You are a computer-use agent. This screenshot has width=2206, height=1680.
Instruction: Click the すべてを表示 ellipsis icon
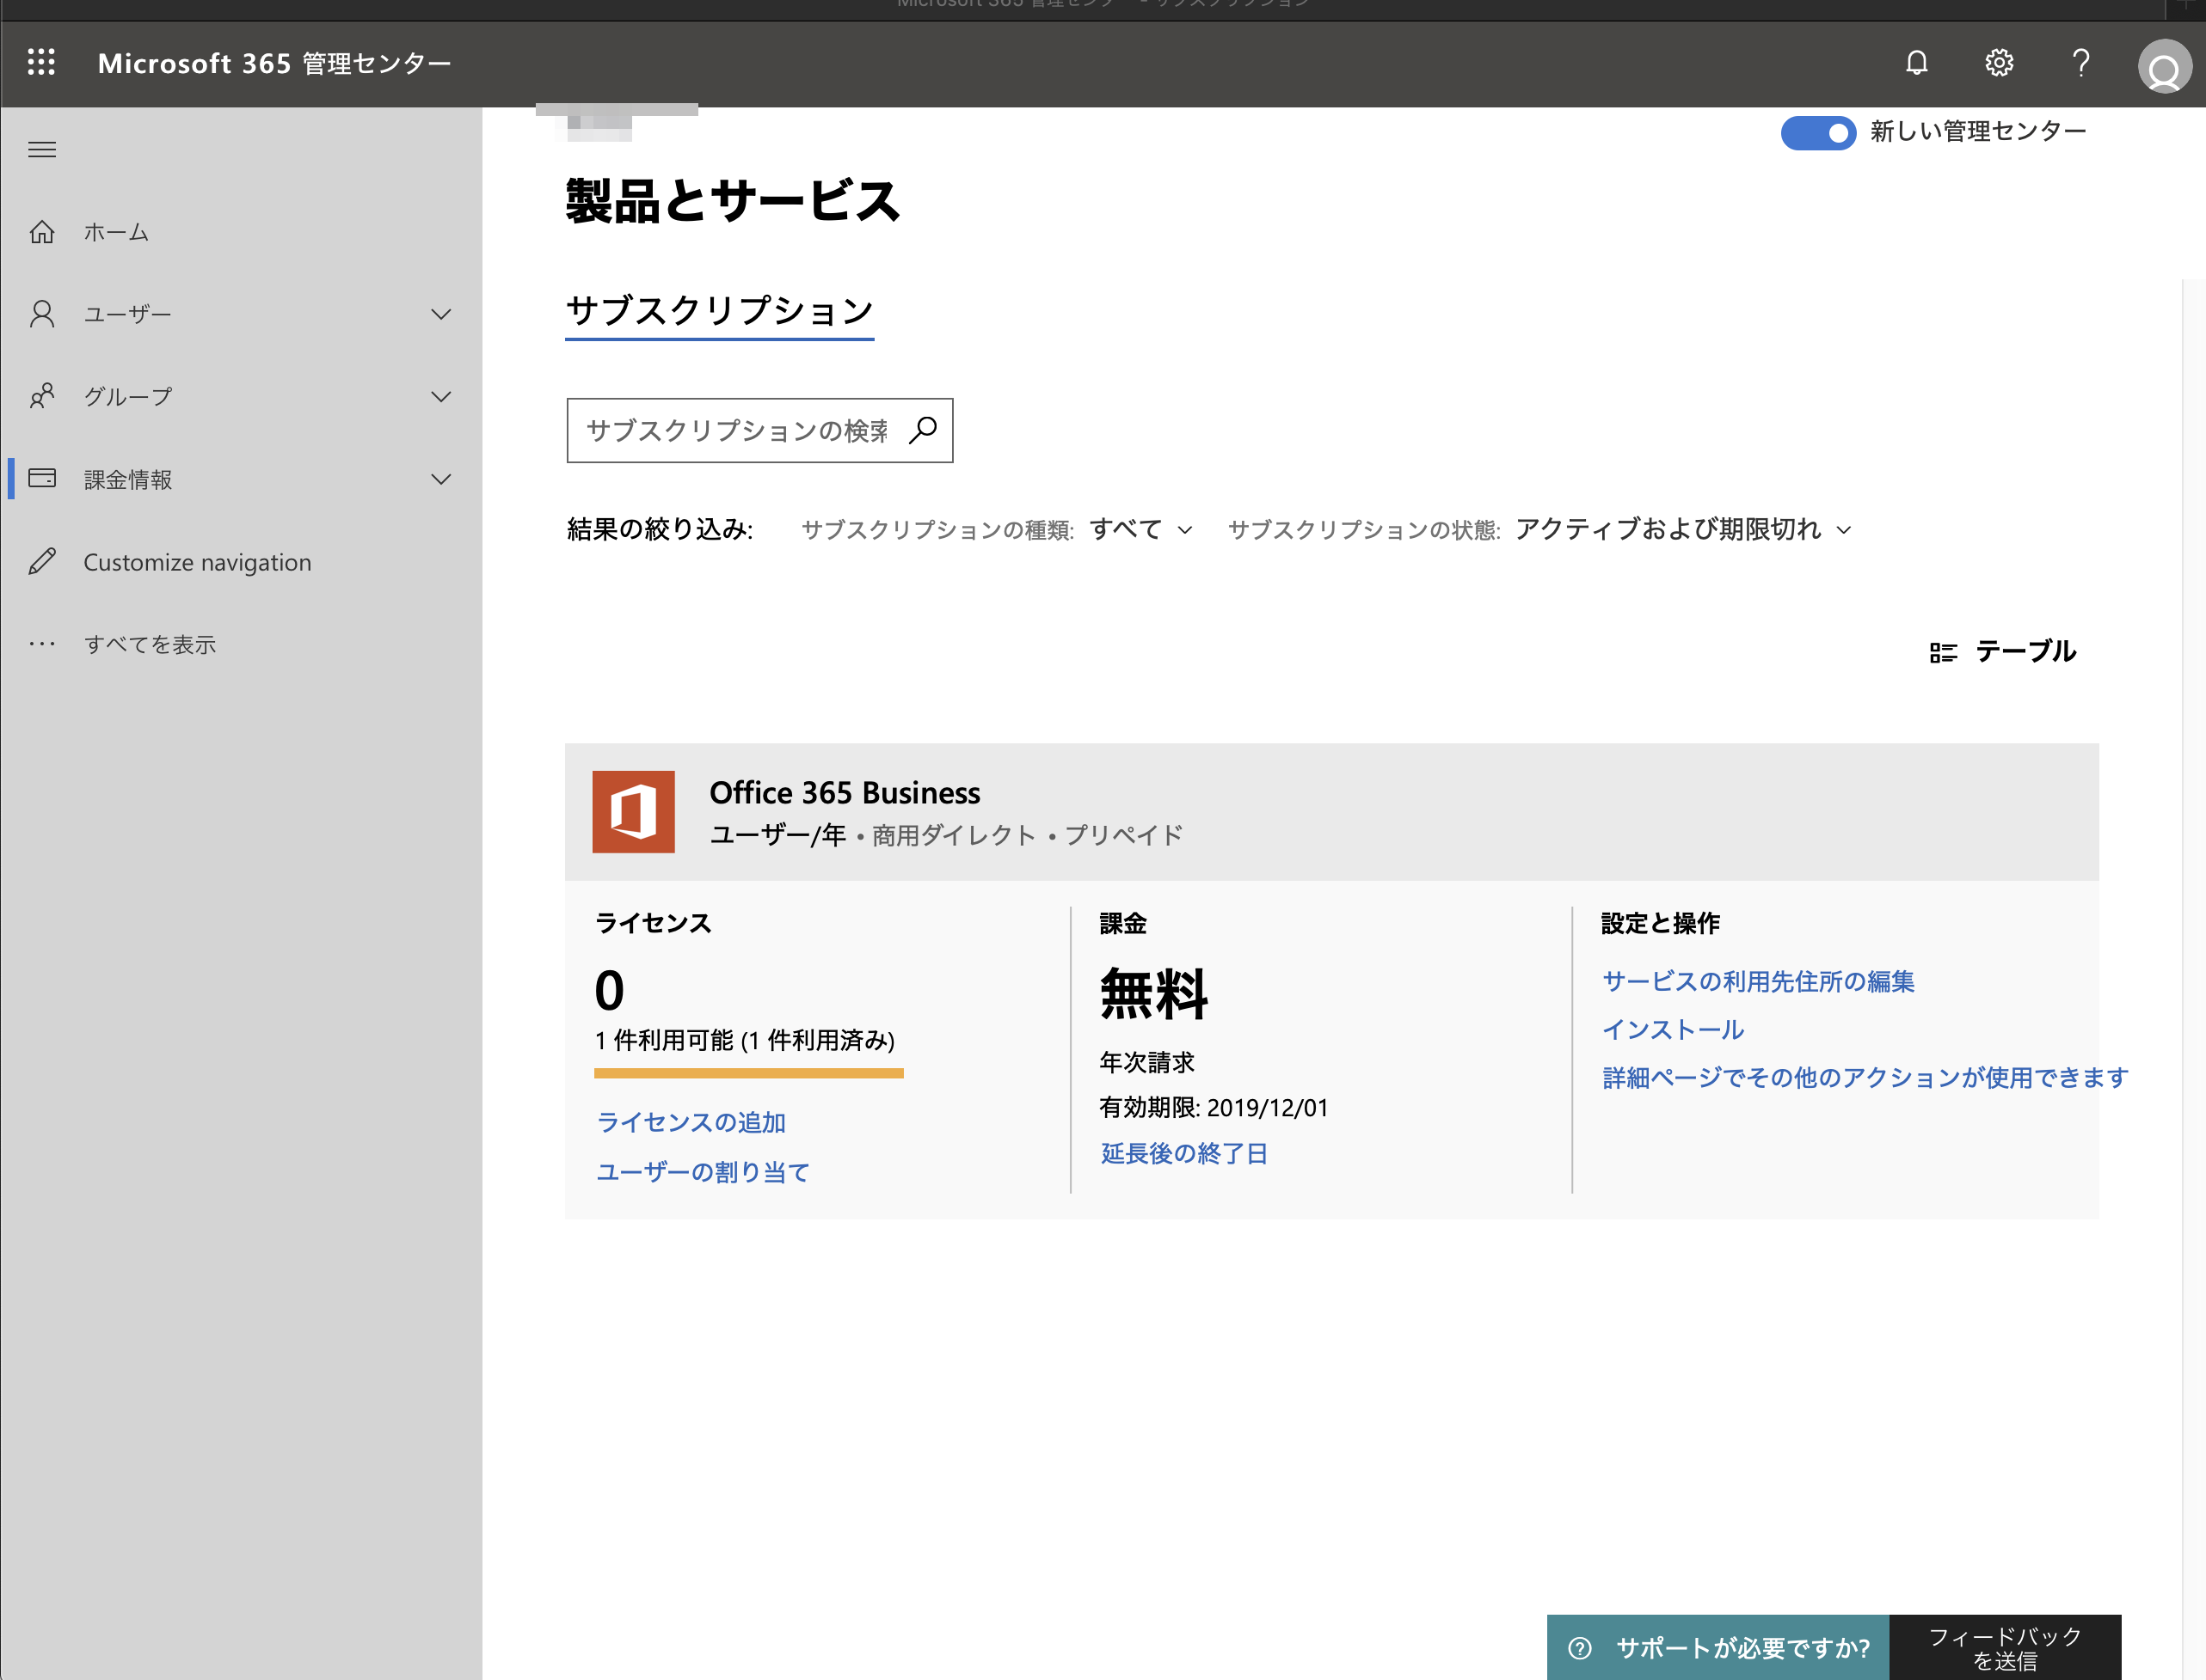click(x=42, y=644)
